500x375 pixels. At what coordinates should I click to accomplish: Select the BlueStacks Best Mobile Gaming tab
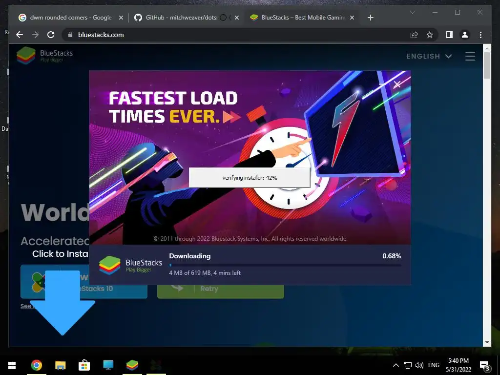(302, 18)
